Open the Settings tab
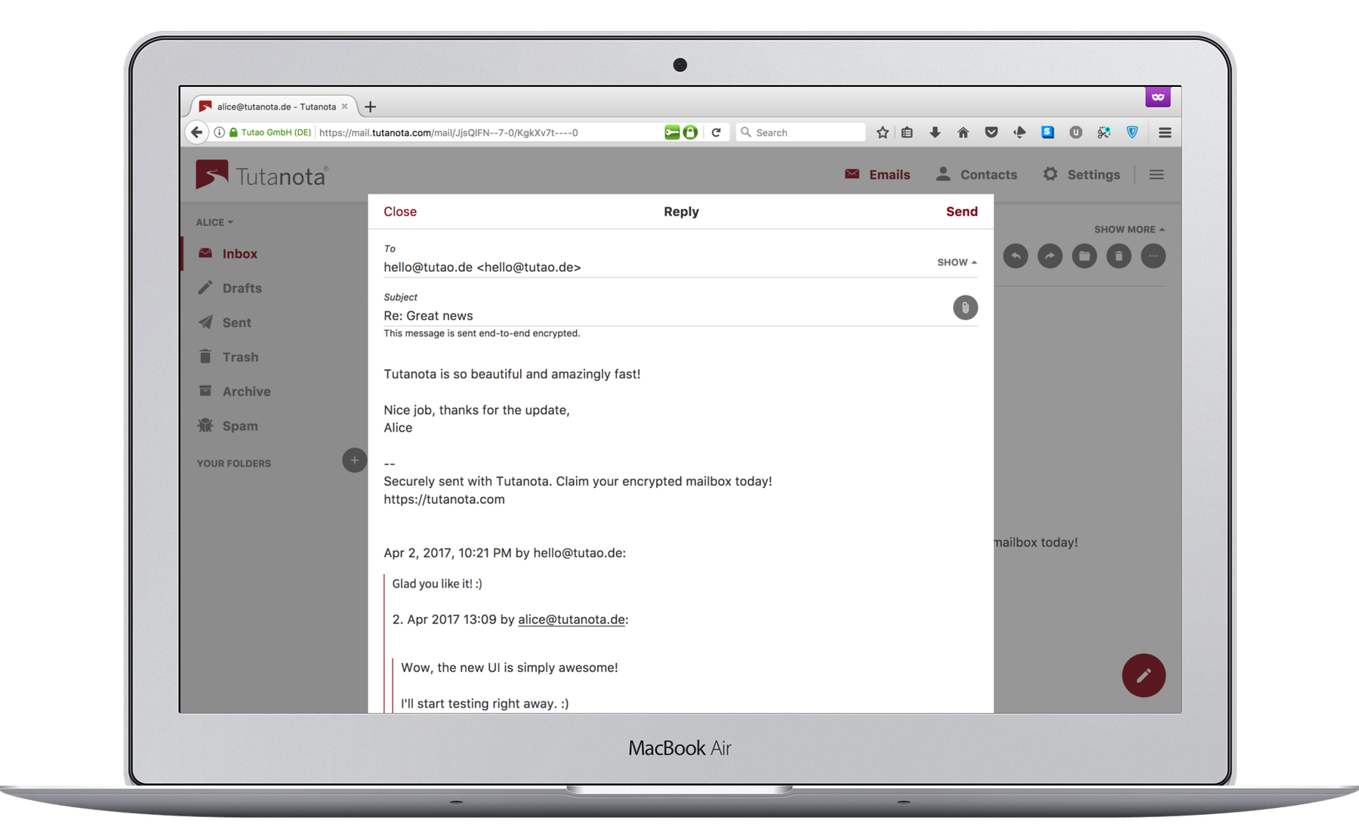 (1081, 174)
